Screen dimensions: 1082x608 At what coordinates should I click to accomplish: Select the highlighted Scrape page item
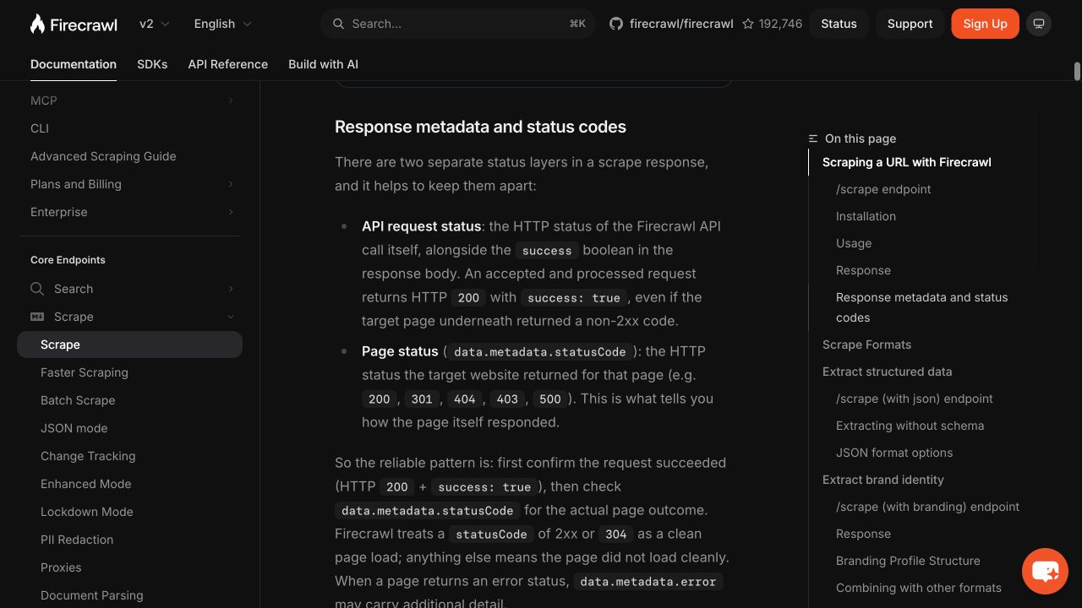tap(129, 345)
